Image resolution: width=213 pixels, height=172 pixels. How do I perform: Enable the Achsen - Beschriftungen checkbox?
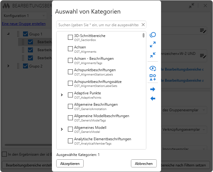[70, 60]
